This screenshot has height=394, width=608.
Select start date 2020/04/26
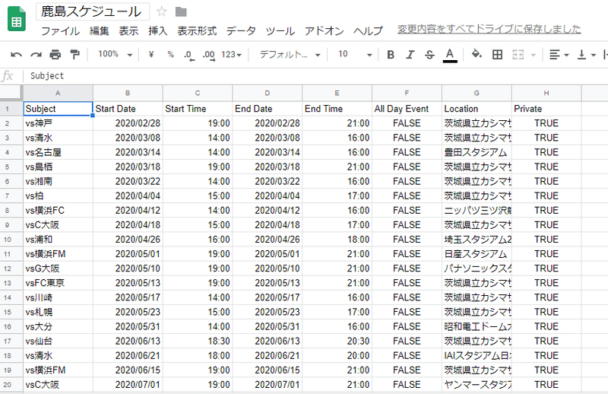pyautogui.click(x=128, y=240)
